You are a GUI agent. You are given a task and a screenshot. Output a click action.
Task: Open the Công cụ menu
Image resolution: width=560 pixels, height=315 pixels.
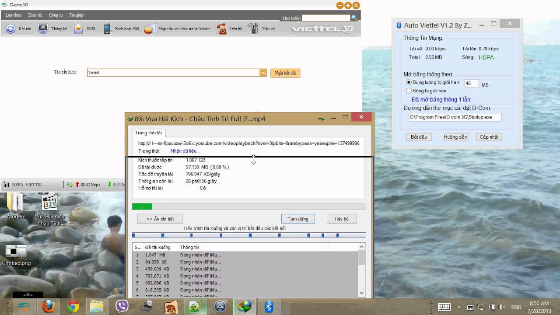point(56,15)
